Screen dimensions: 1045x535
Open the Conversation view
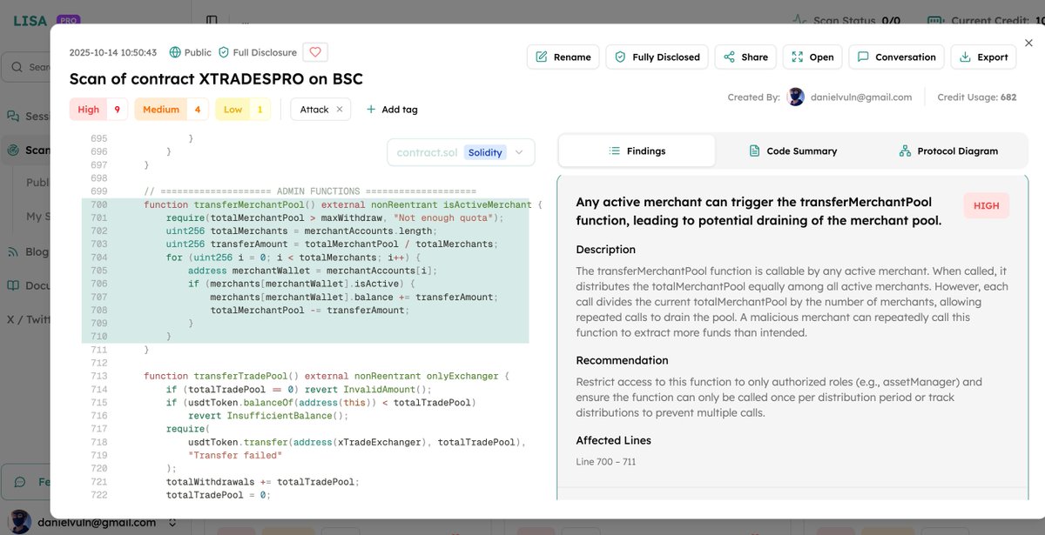(x=896, y=57)
